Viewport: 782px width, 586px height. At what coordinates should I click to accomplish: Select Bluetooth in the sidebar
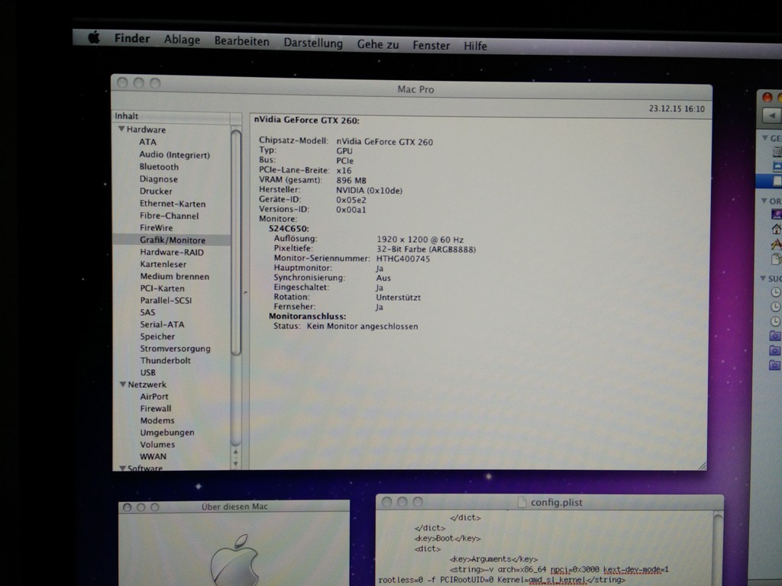(x=159, y=166)
